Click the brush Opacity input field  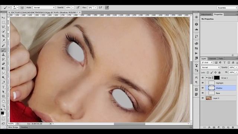(x=68, y=7)
